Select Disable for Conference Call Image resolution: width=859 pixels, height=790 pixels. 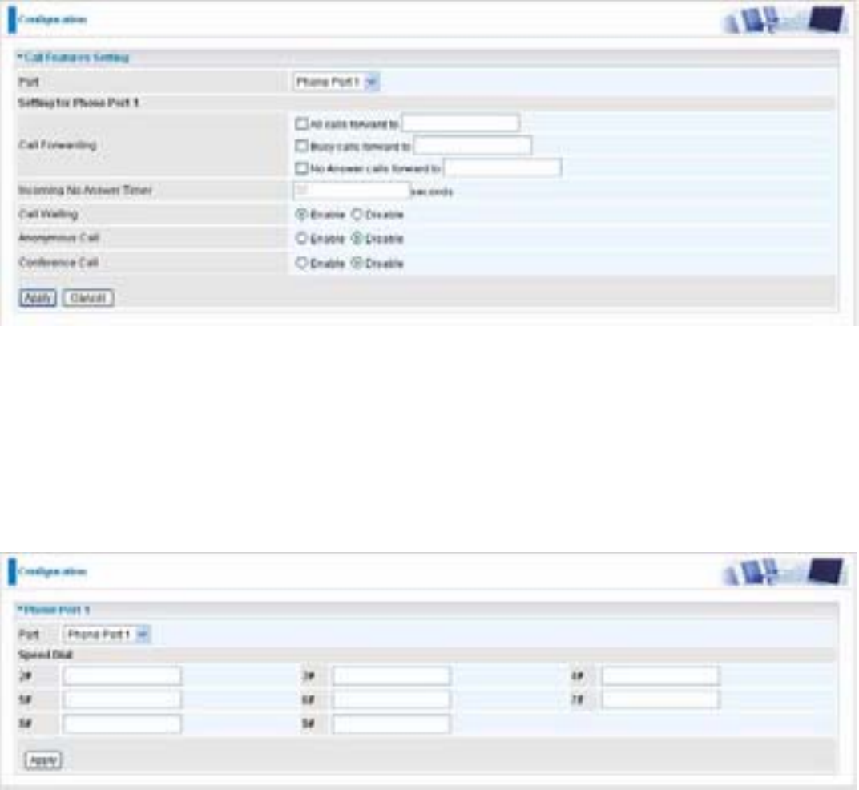click(357, 263)
